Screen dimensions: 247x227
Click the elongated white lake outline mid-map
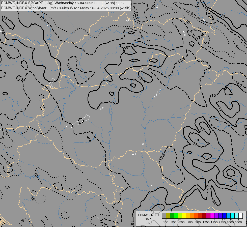pyautogui.click(x=77, y=122)
